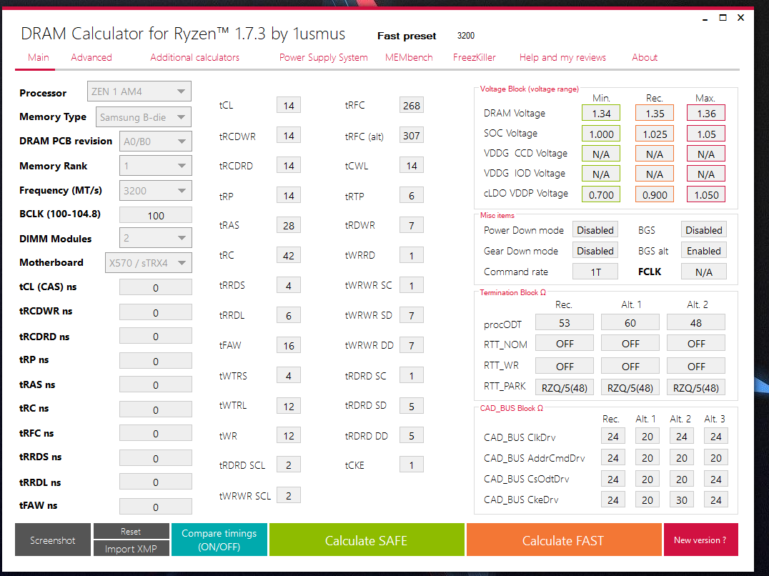This screenshot has width=769, height=576.
Task: Open the DIMM Modules dropdown
Action: 155,237
